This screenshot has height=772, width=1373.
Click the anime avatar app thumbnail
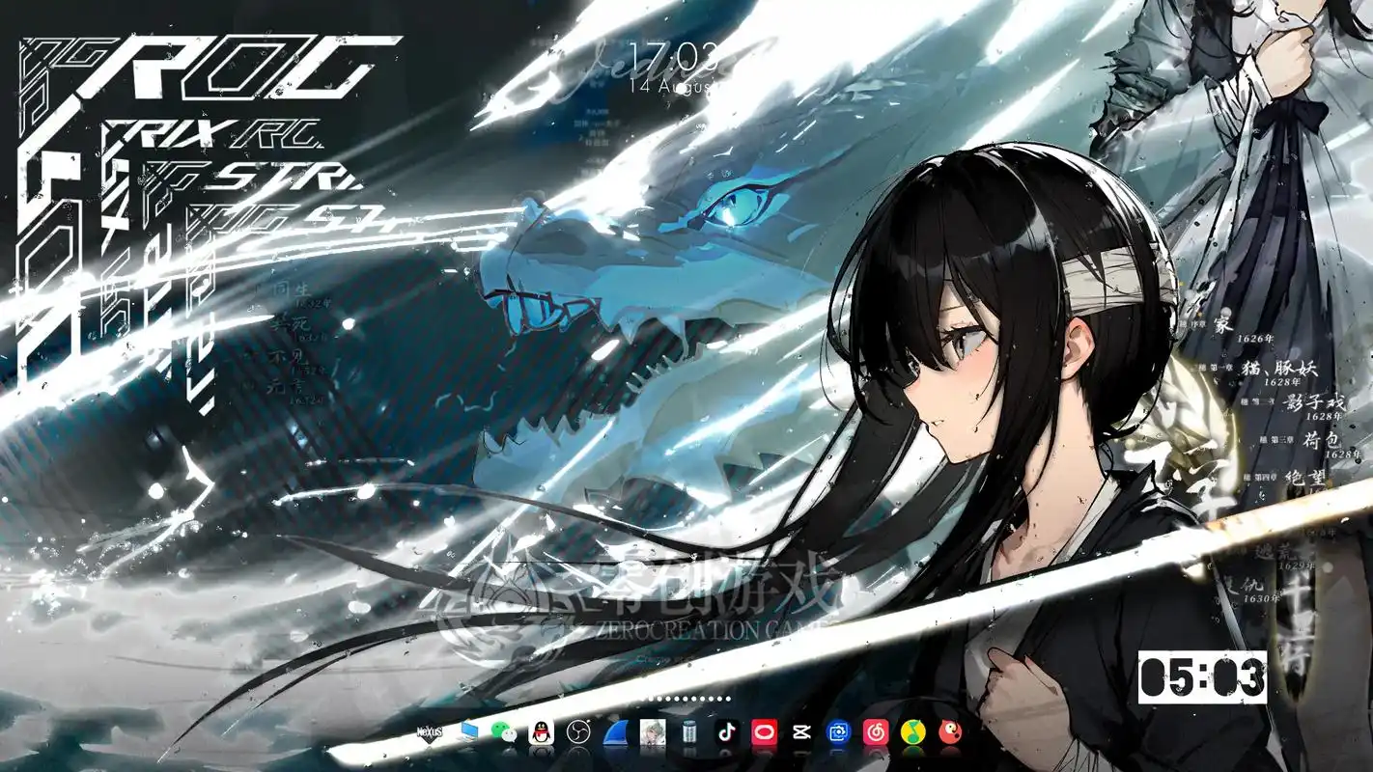(x=653, y=731)
